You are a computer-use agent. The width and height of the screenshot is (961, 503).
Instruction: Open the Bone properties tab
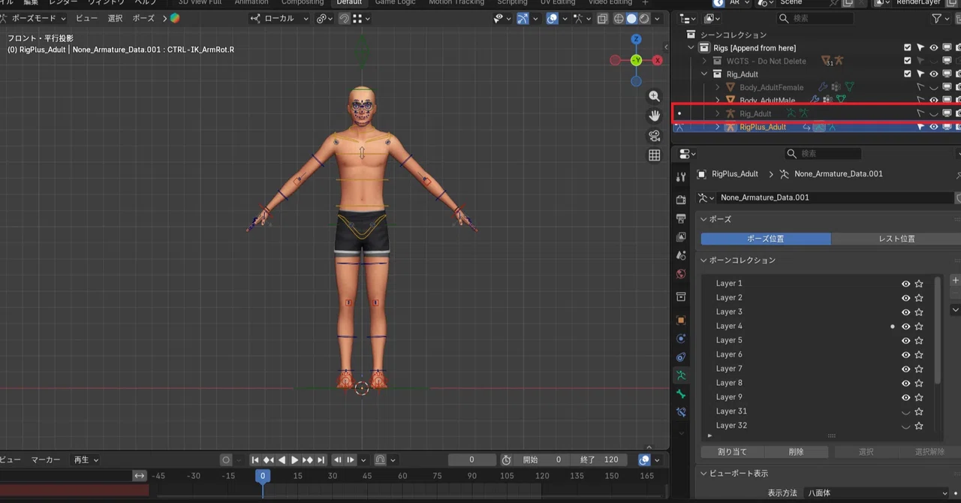coord(681,394)
